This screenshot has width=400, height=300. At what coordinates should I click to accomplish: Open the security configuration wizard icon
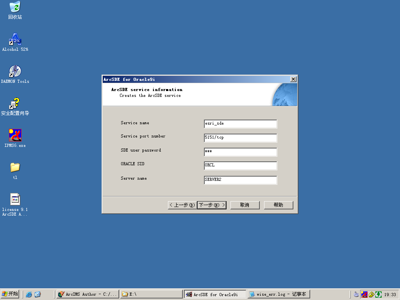click(15, 104)
